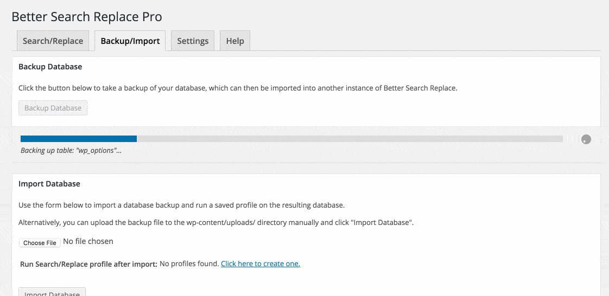Click the 'No profiles found.' text

tap(189, 264)
